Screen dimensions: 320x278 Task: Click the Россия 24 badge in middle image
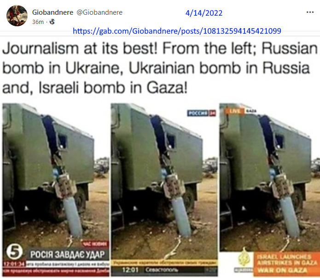[201, 113]
